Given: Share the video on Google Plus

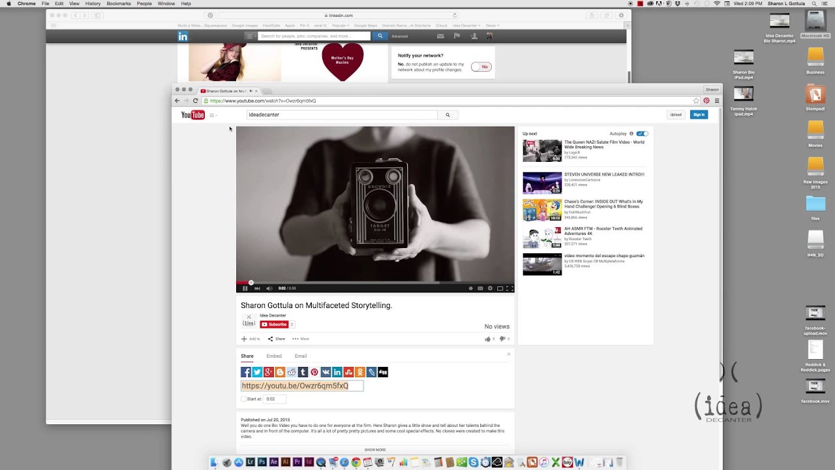Looking at the screenshot, I should 269,372.
